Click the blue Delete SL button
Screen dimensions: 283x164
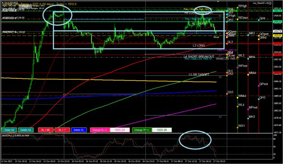pyautogui.click(x=79, y=130)
